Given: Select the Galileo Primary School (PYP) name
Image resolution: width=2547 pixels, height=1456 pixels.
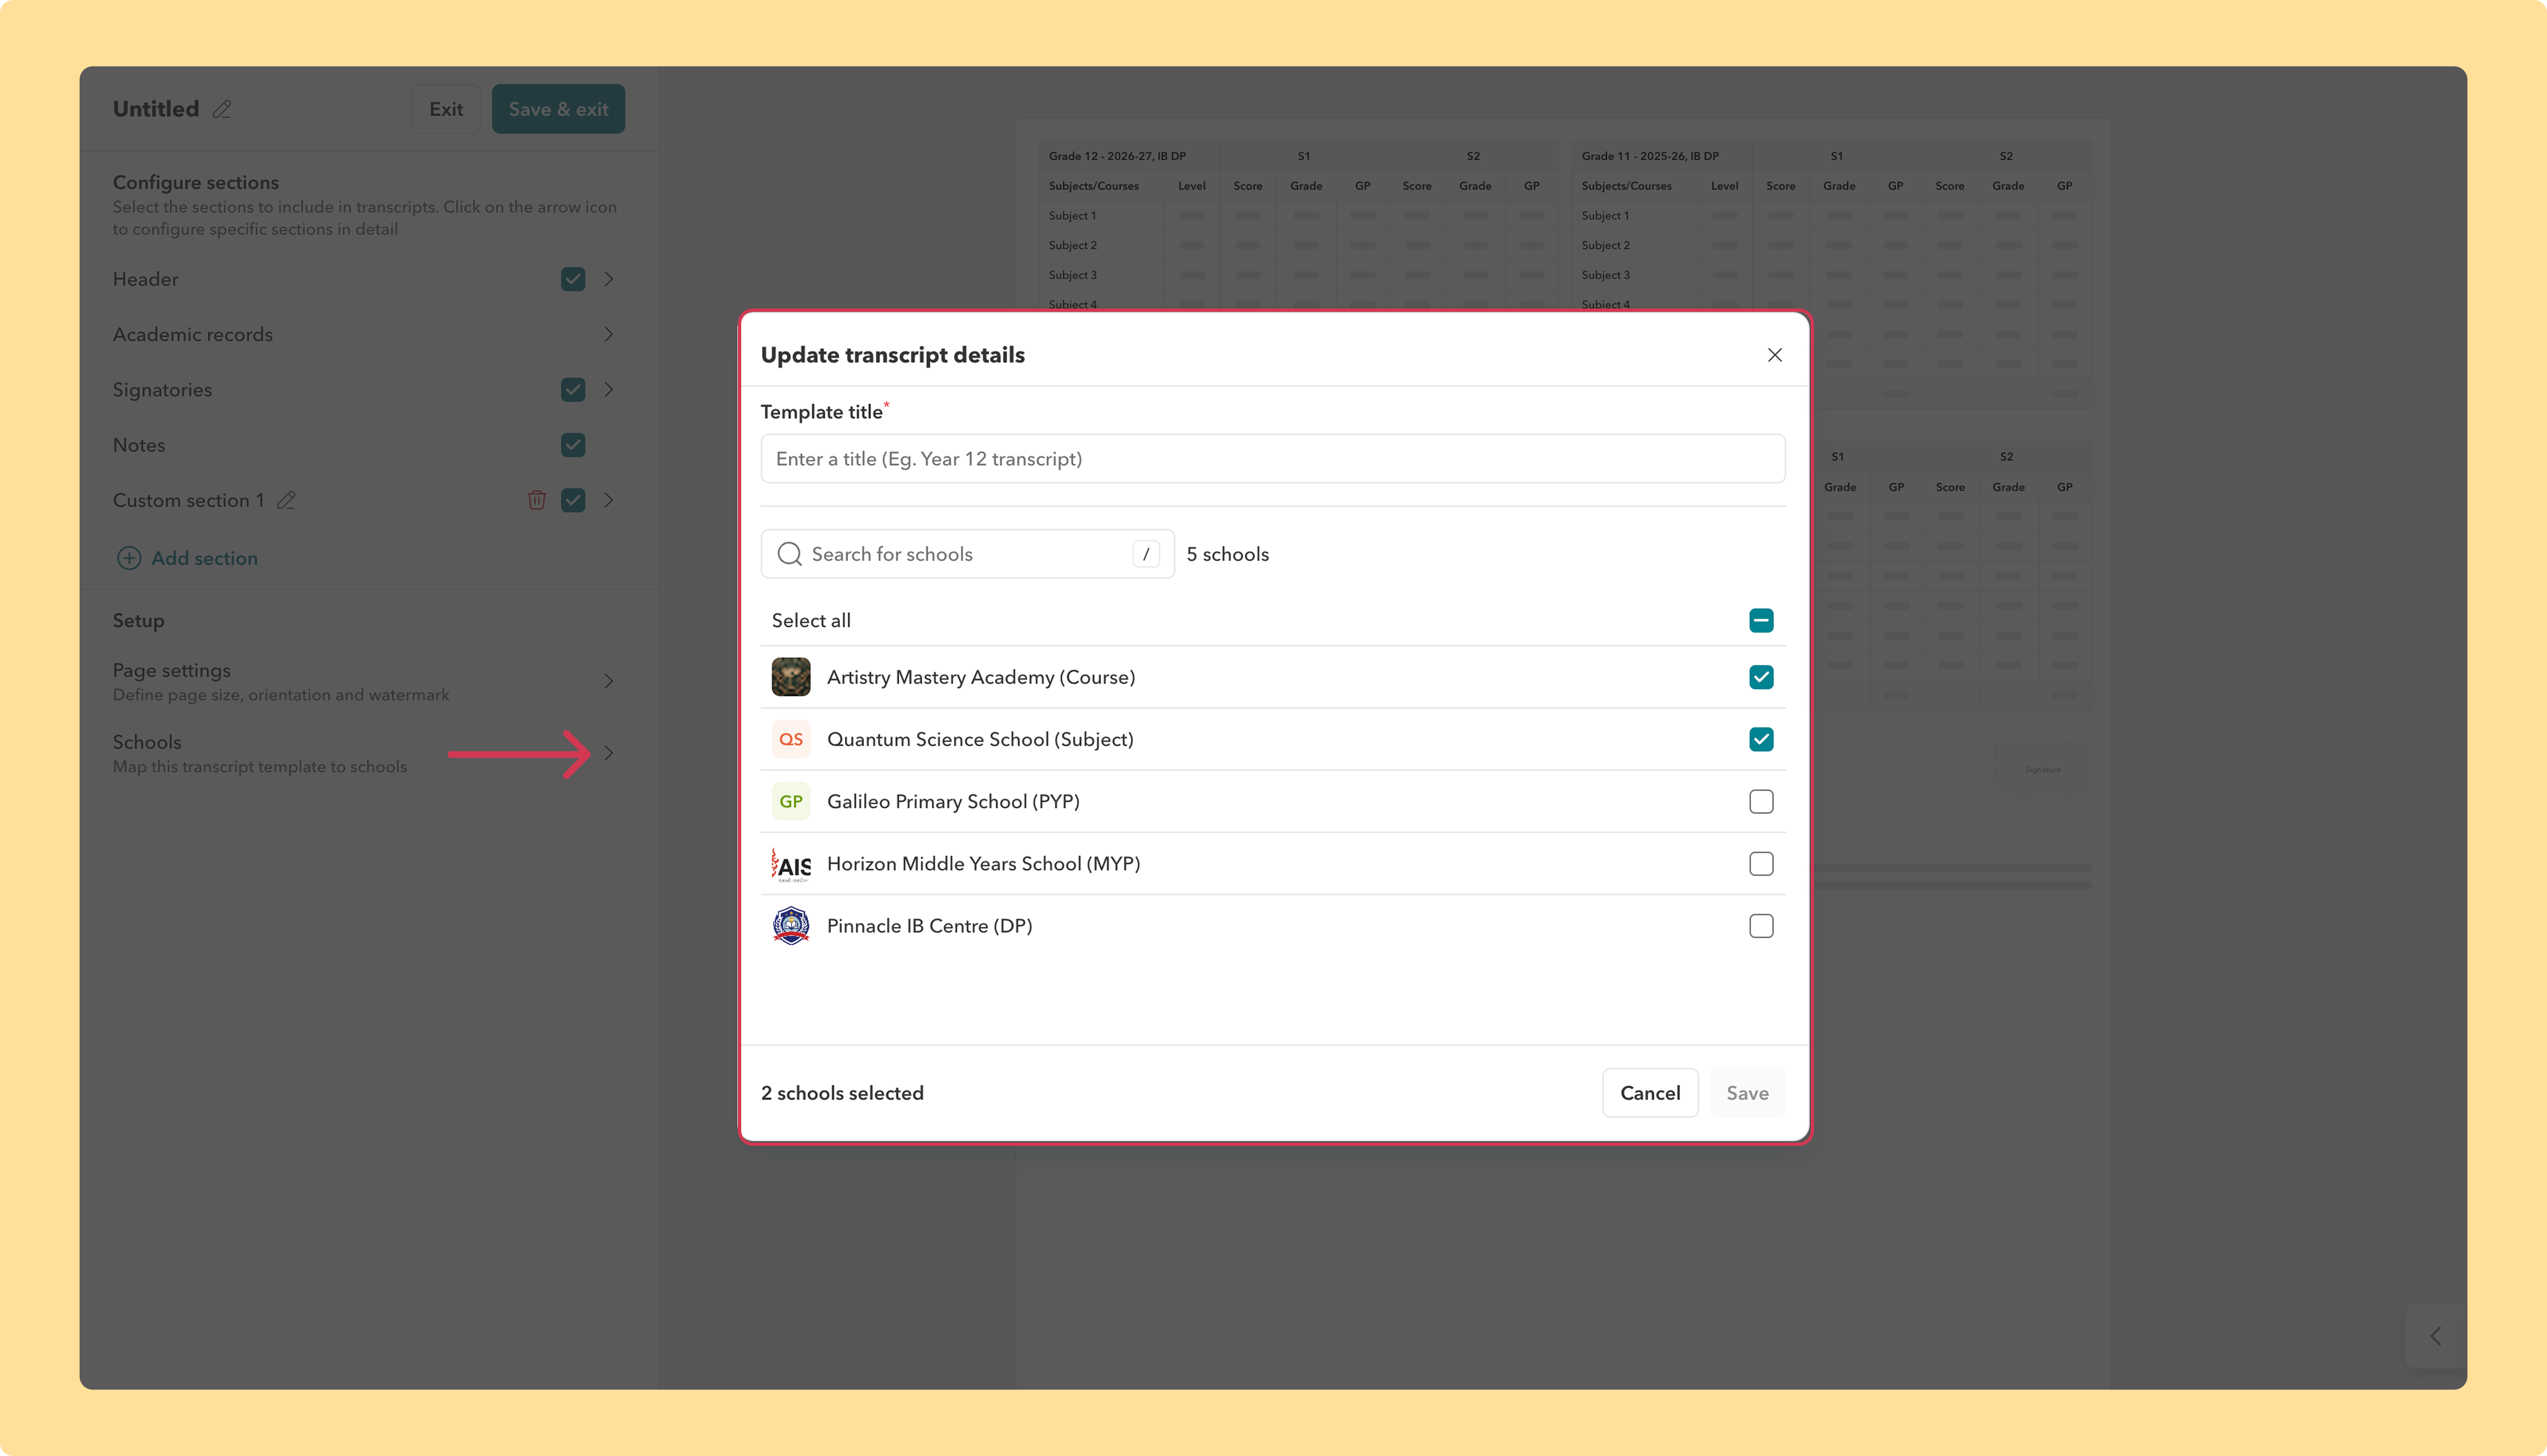Looking at the screenshot, I should coord(953,801).
